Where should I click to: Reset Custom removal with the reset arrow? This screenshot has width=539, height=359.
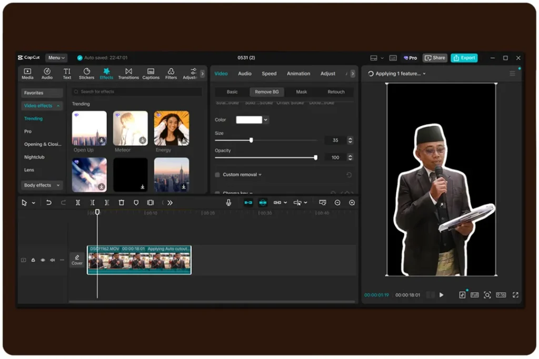(349, 175)
